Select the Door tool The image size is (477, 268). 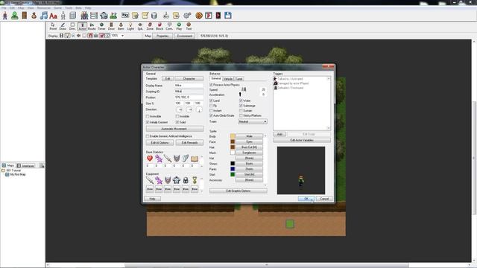pyautogui.click(x=111, y=27)
